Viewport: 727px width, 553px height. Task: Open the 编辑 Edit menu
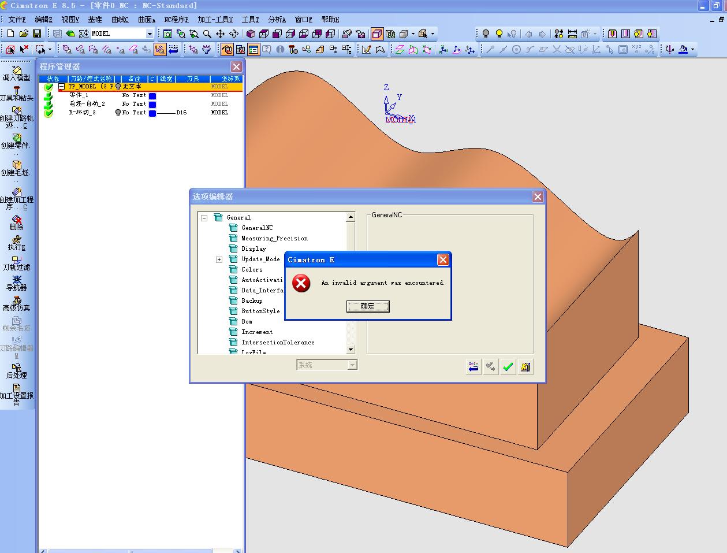click(44, 20)
